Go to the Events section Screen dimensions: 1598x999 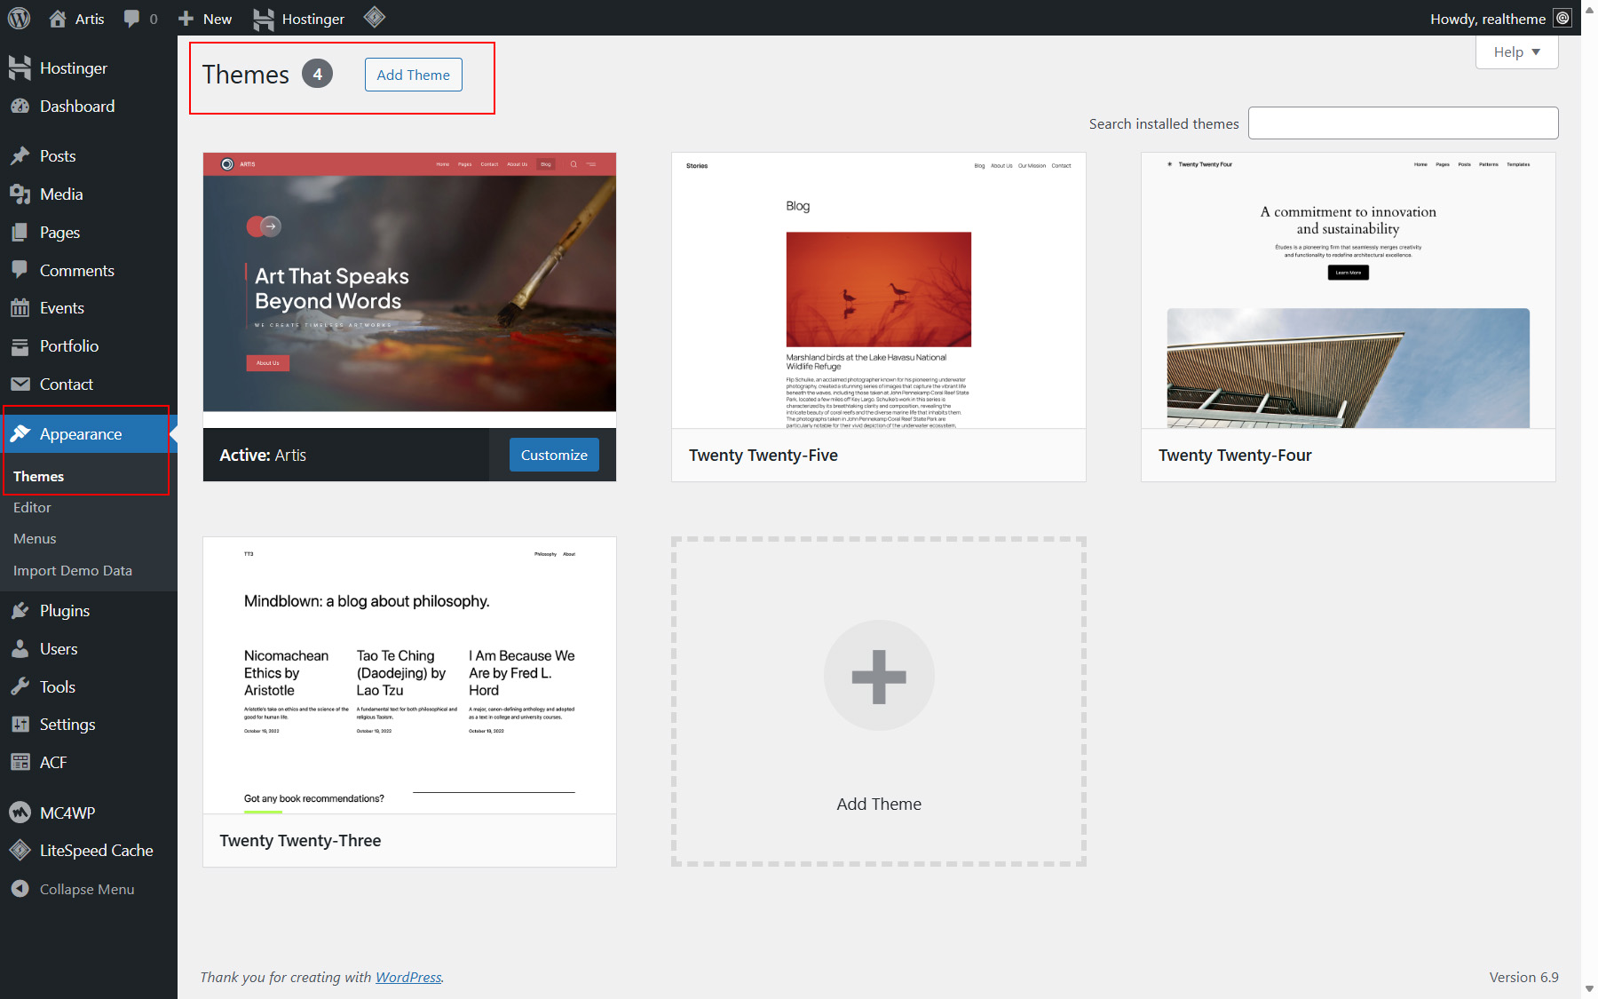61,308
